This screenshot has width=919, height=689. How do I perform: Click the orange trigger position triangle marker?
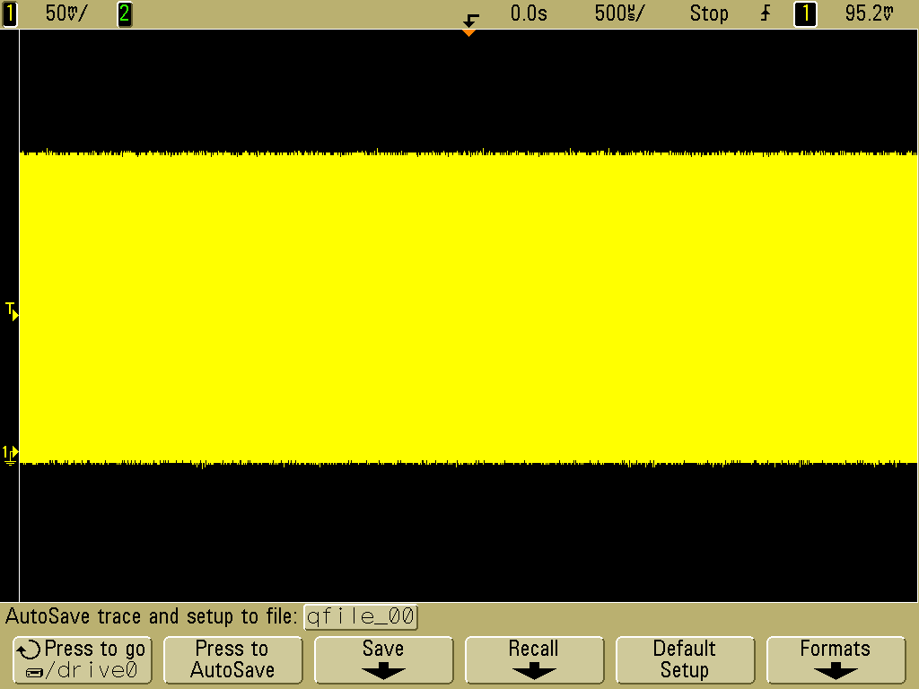pyautogui.click(x=468, y=32)
